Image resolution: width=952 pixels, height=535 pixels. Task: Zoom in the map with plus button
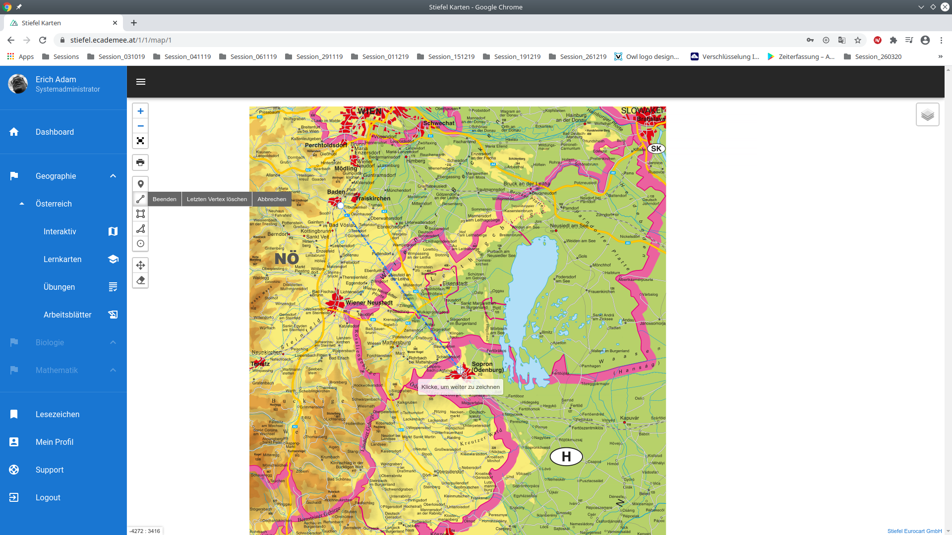pyautogui.click(x=140, y=111)
